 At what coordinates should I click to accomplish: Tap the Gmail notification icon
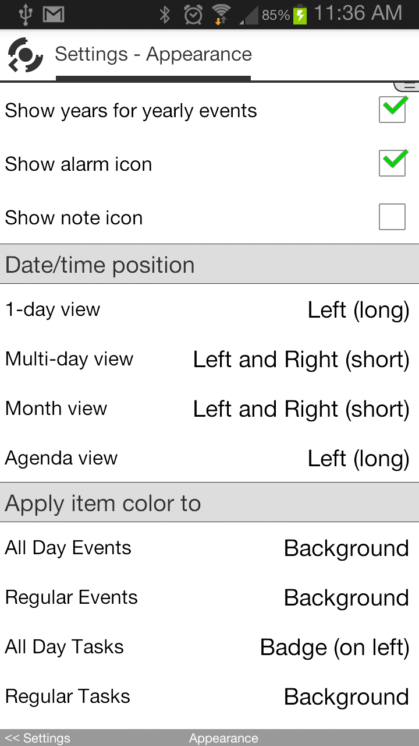pyautogui.click(x=53, y=15)
